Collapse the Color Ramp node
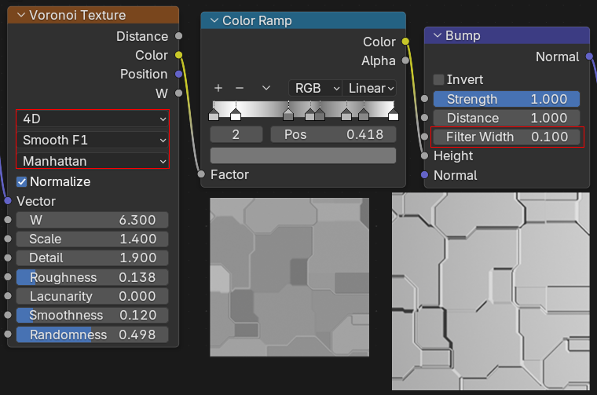The width and height of the screenshot is (597, 395). [214, 20]
